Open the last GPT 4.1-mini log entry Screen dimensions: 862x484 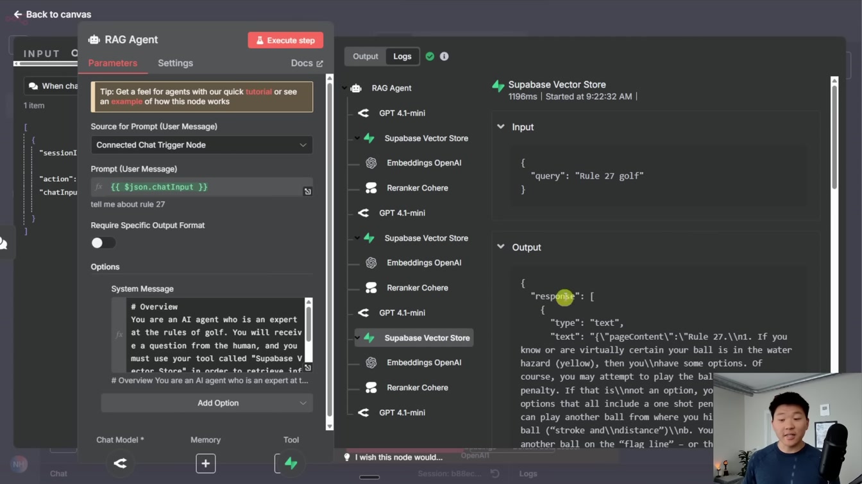point(401,413)
